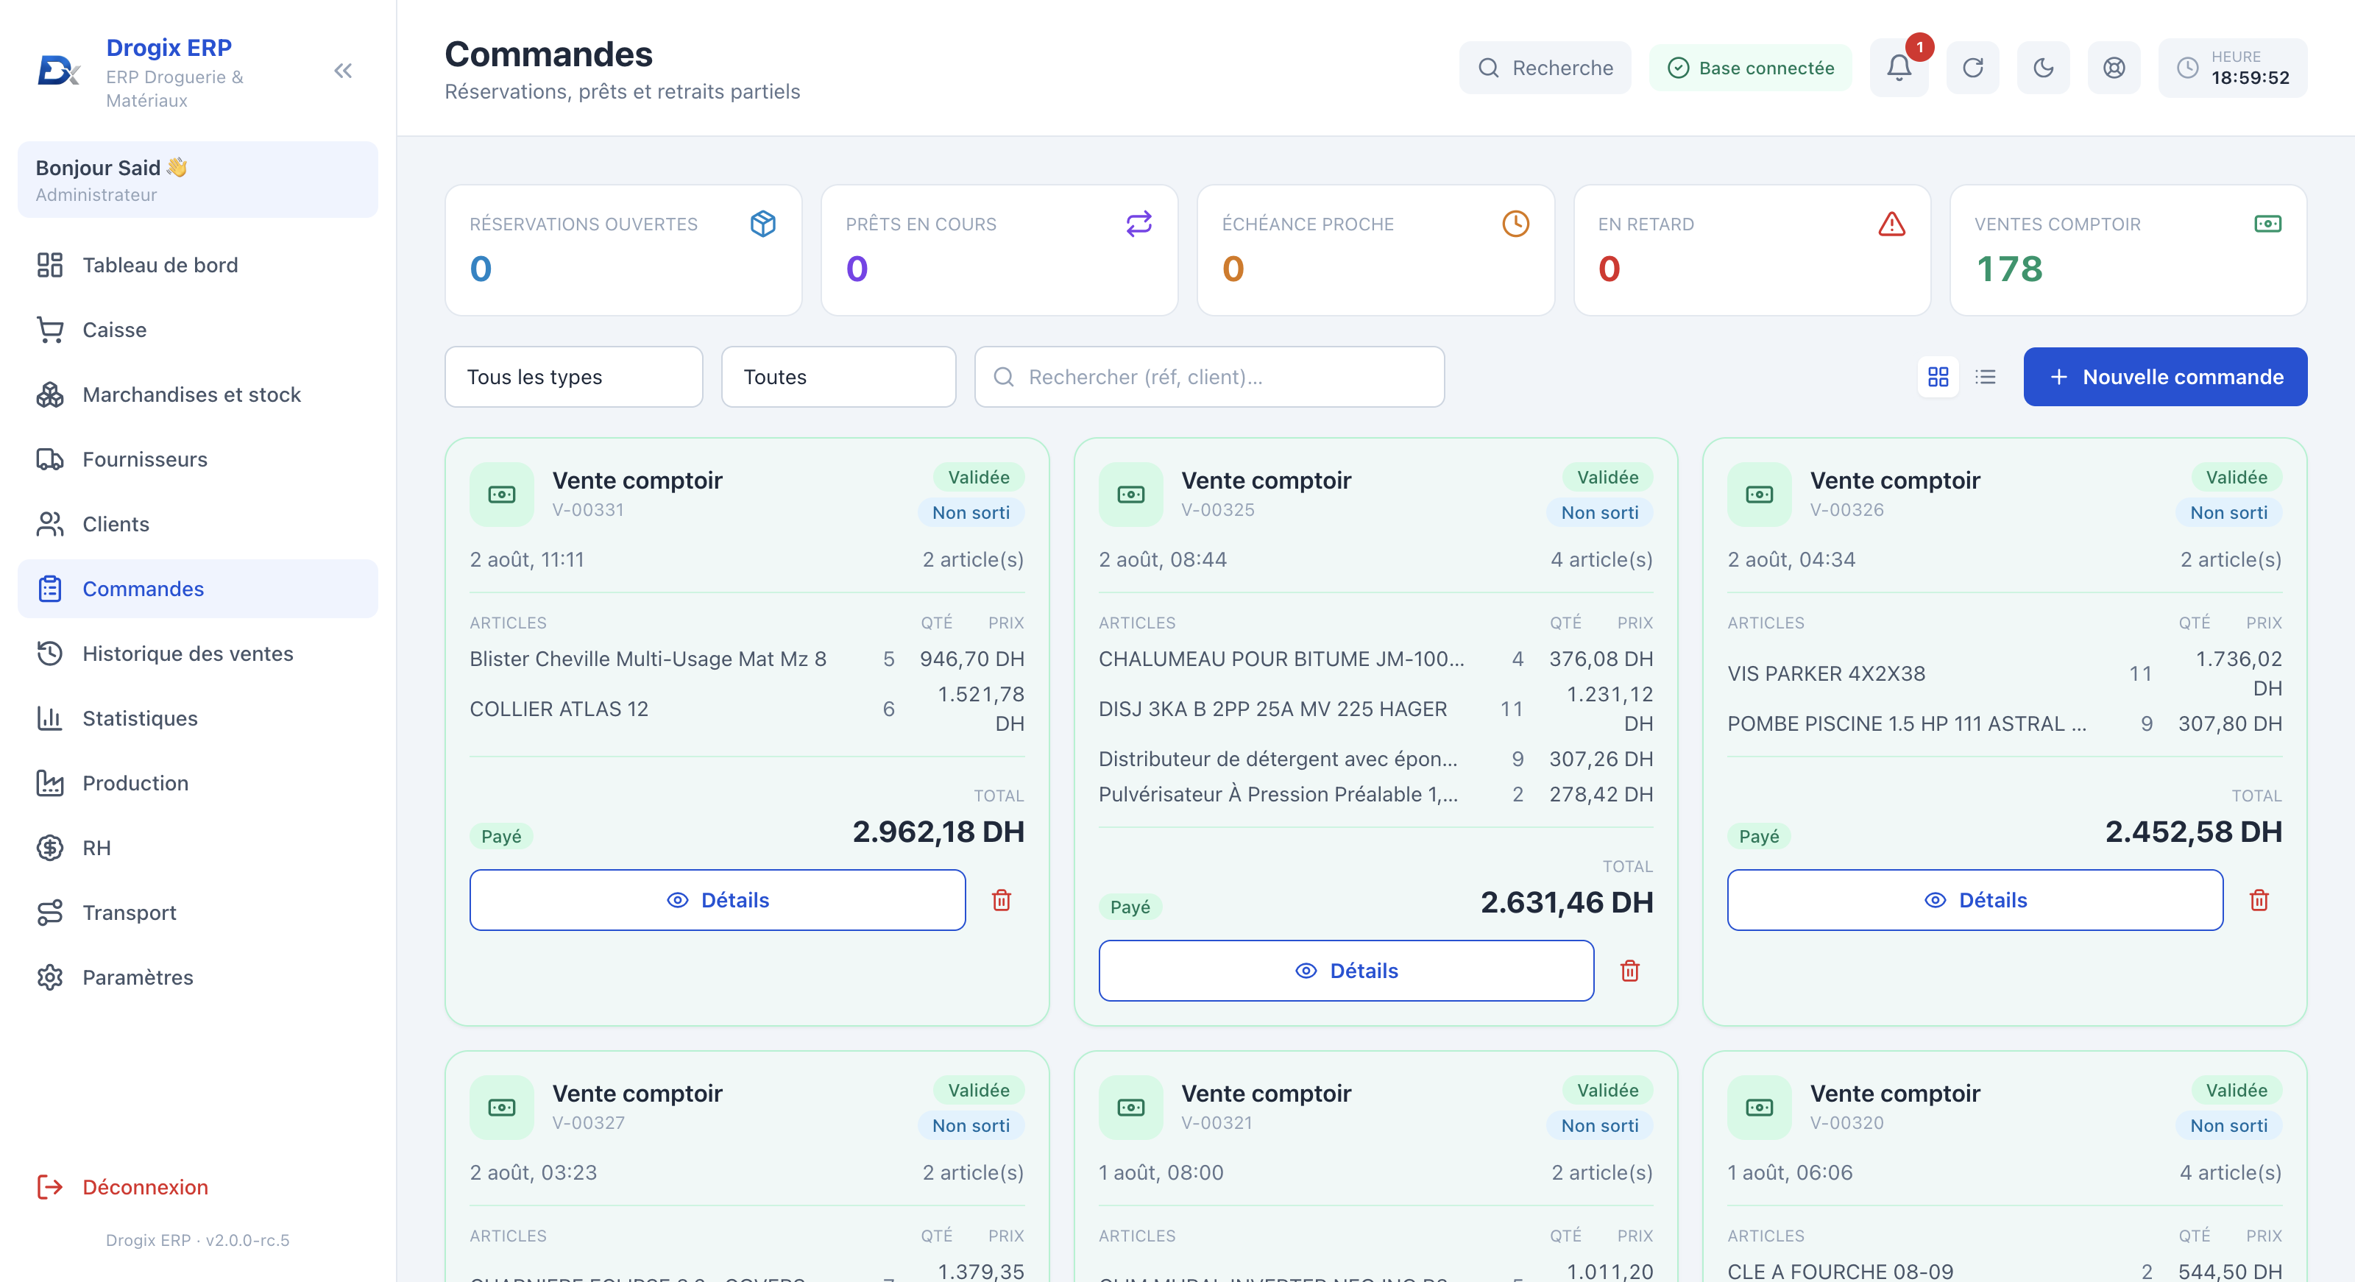The width and height of the screenshot is (2355, 1282).
Task: Open Historique des ventes
Action: [x=197, y=654]
